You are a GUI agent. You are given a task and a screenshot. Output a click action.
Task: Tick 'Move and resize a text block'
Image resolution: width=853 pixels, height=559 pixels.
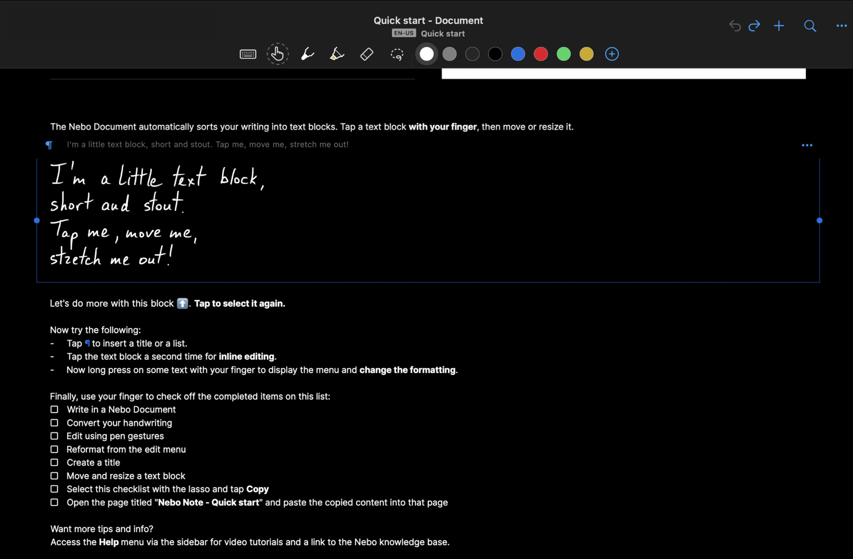[x=54, y=476]
